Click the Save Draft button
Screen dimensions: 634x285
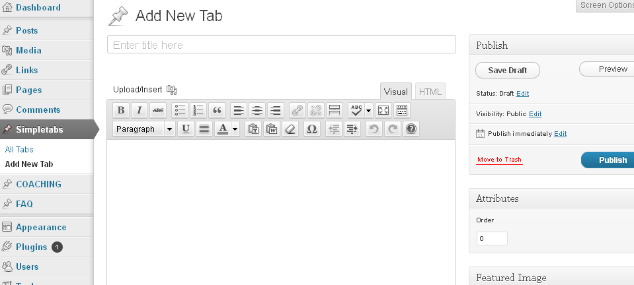[508, 70]
